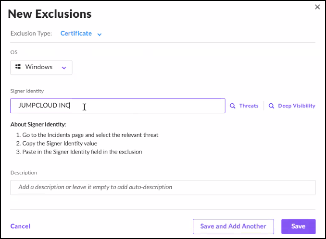This screenshot has width=326, height=239.
Task: Click into the Description field
Action: pyautogui.click(x=163, y=187)
